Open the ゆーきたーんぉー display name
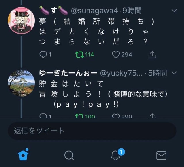Screen dimensions: 184x167 point(68,73)
